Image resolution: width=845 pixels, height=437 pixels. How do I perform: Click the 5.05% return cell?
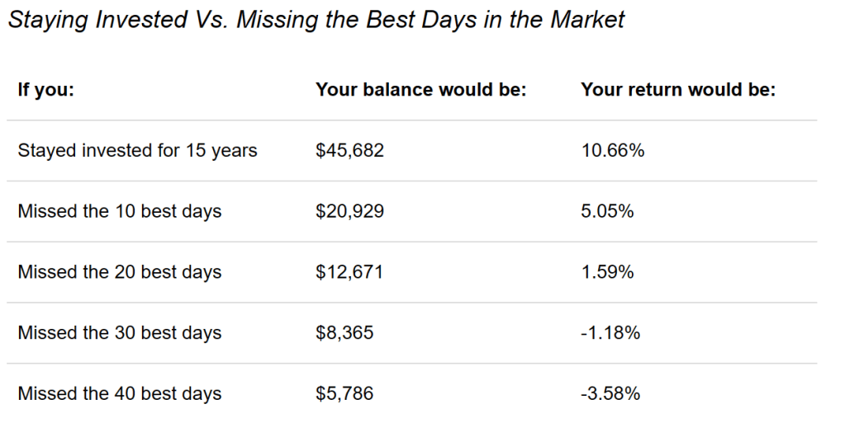point(607,211)
